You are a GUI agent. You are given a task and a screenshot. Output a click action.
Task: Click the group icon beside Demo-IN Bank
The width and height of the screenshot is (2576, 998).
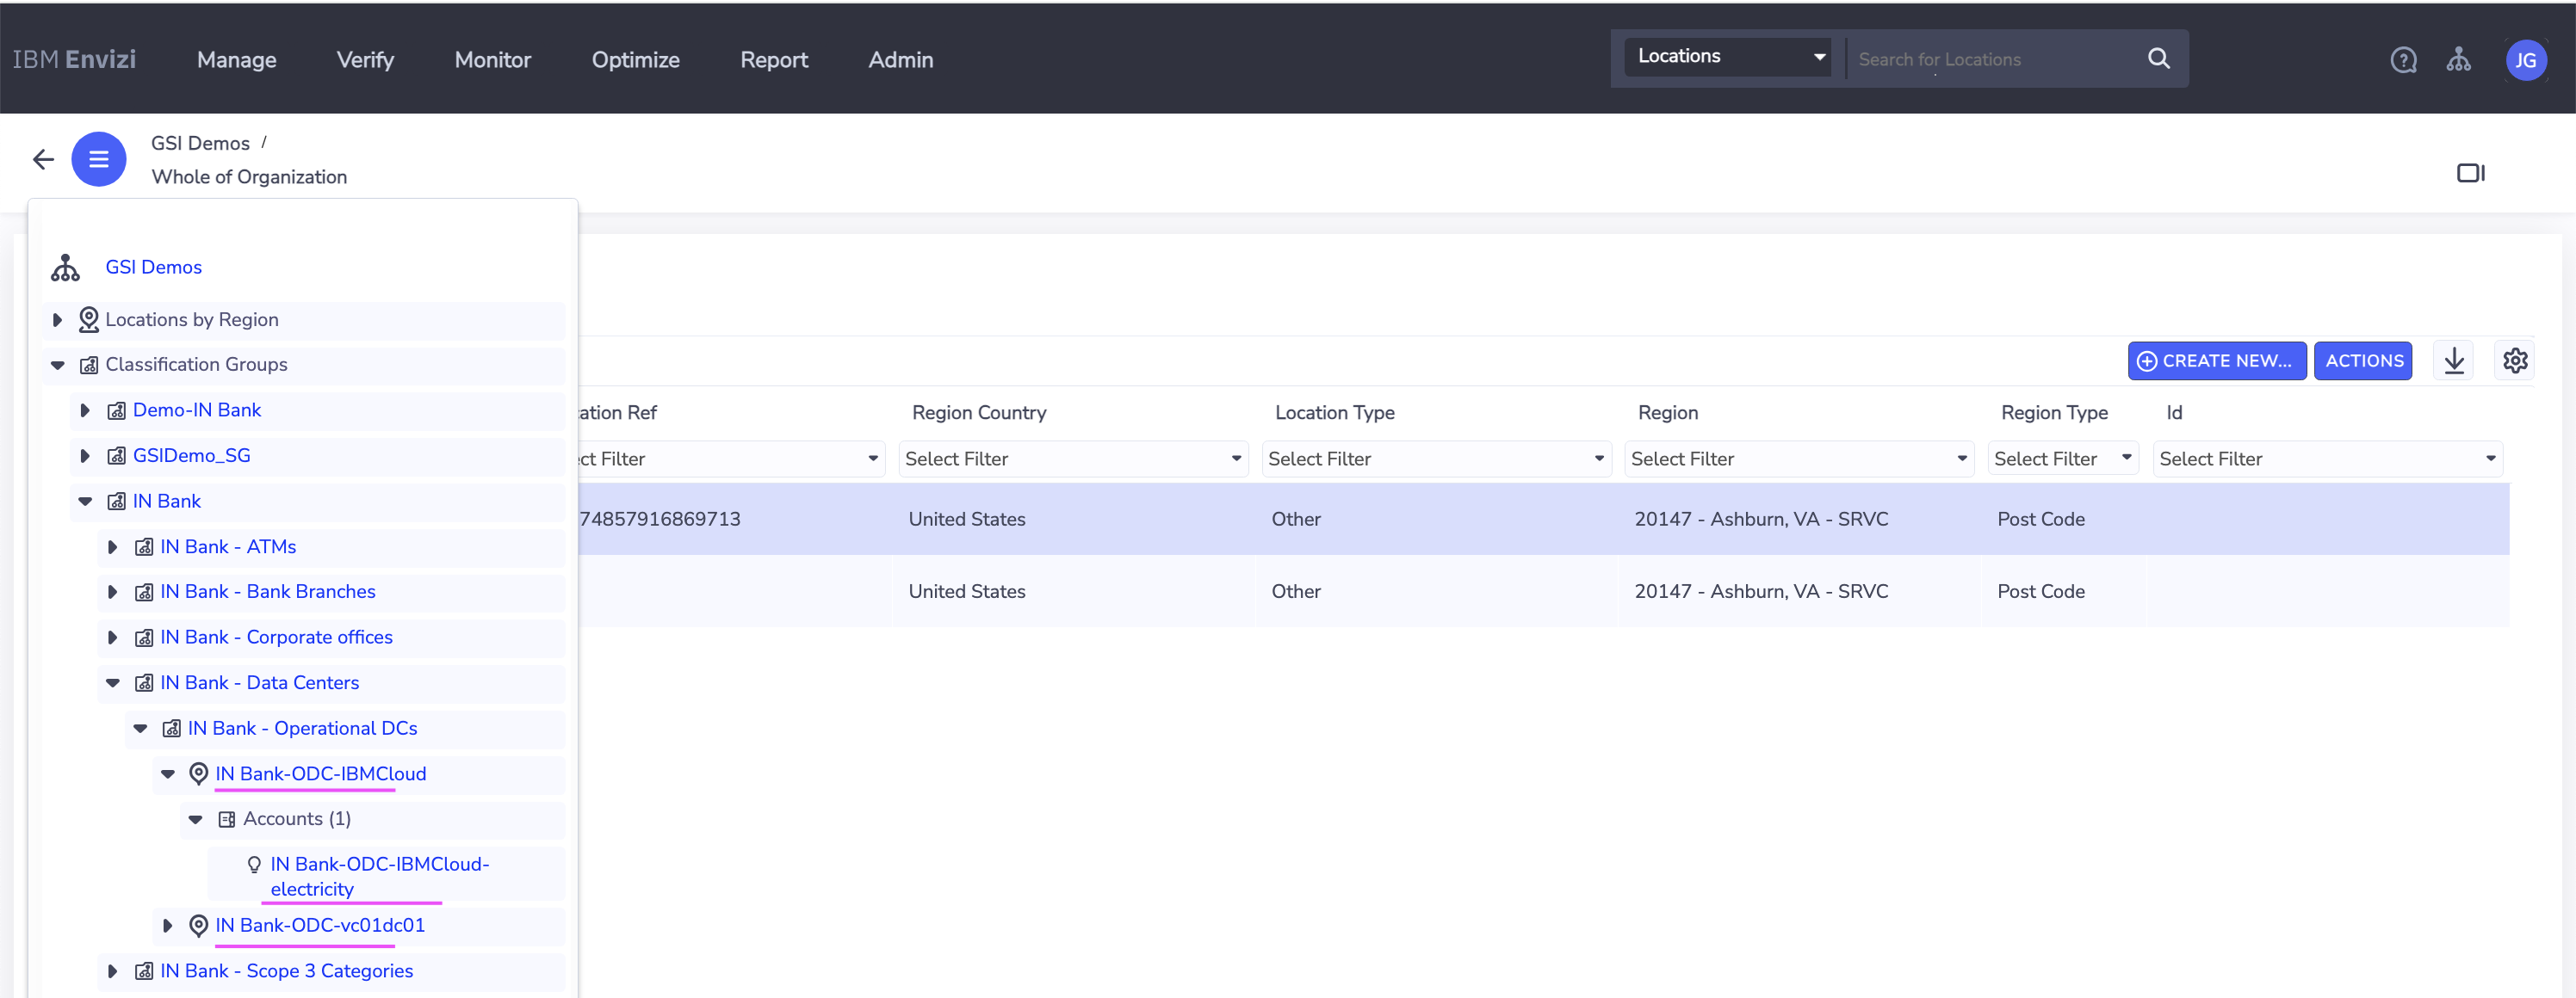[117, 410]
